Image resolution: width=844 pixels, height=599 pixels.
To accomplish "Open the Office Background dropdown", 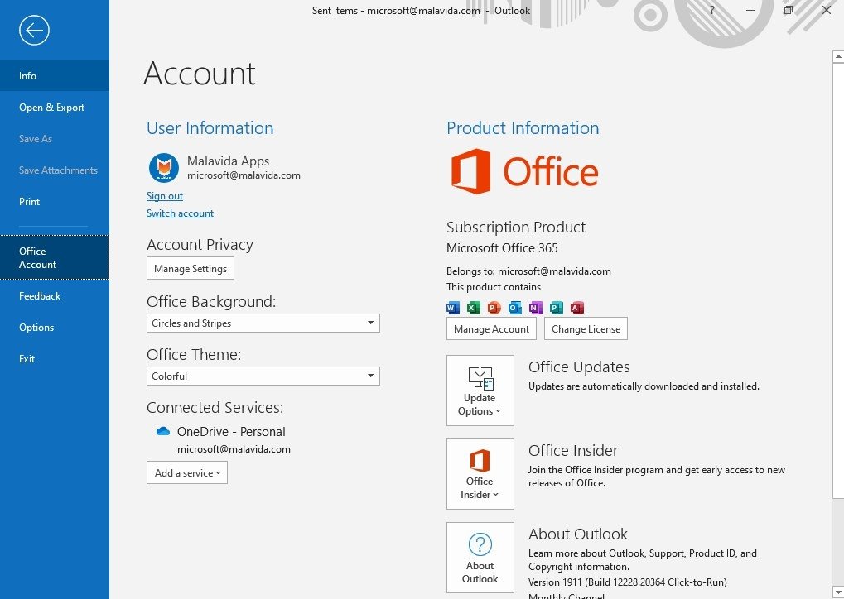I will [263, 323].
